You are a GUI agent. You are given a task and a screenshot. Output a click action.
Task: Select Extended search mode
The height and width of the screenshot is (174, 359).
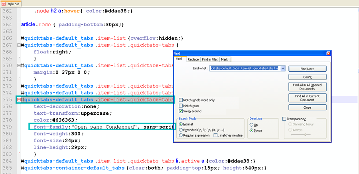point(181,130)
